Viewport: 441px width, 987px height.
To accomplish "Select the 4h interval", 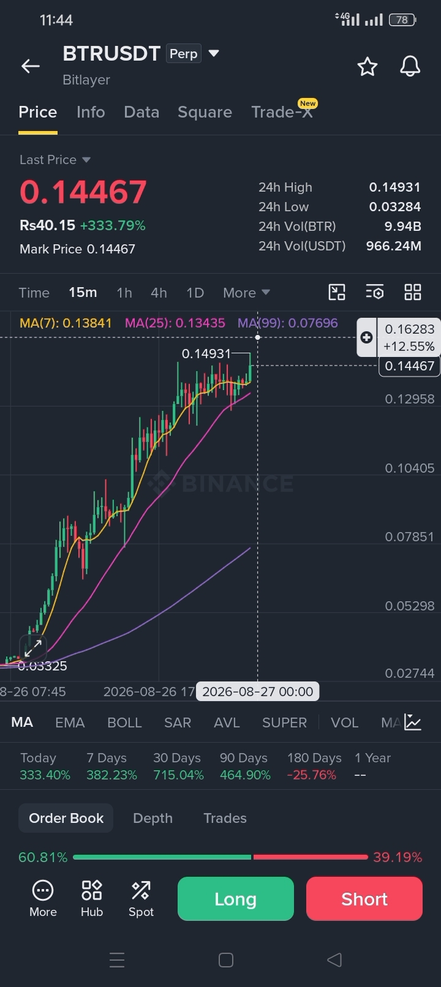I will (x=159, y=293).
